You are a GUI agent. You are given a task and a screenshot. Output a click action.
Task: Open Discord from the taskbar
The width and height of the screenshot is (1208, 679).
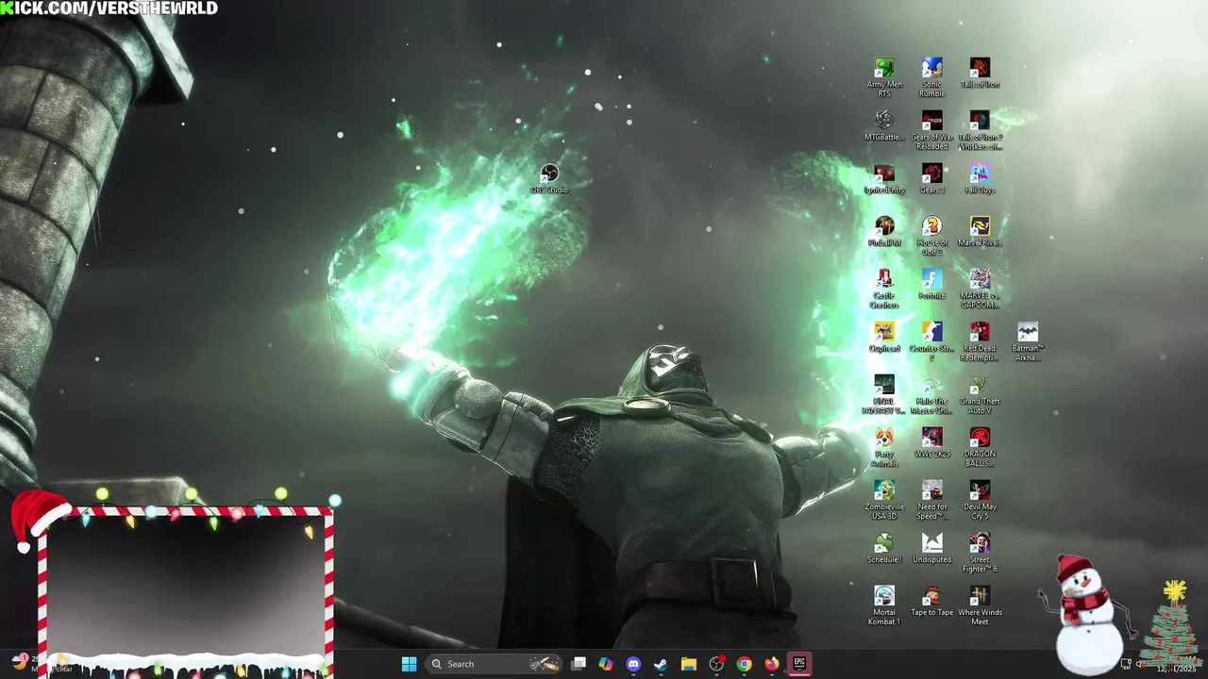[x=633, y=664]
